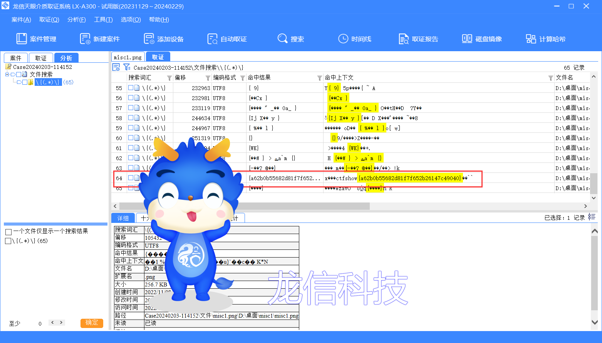Screen dimensions: 602x343
Task: Collapse the 文件搜索 tree node
Action: pyautogui.click(x=7, y=74)
